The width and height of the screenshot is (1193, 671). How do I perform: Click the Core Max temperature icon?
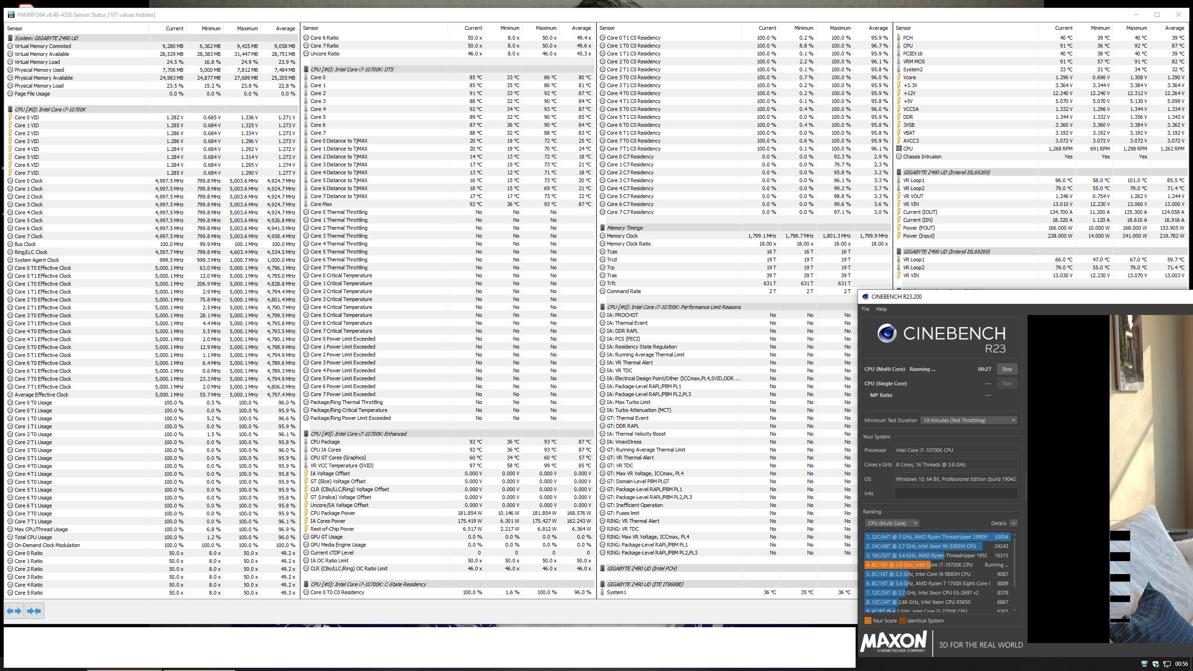(306, 204)
